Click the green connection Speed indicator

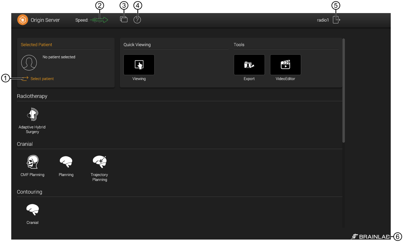click(x=99, y=20)
